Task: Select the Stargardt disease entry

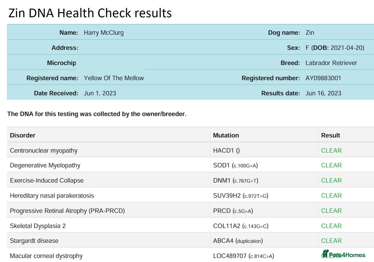Action: point(34,241)
